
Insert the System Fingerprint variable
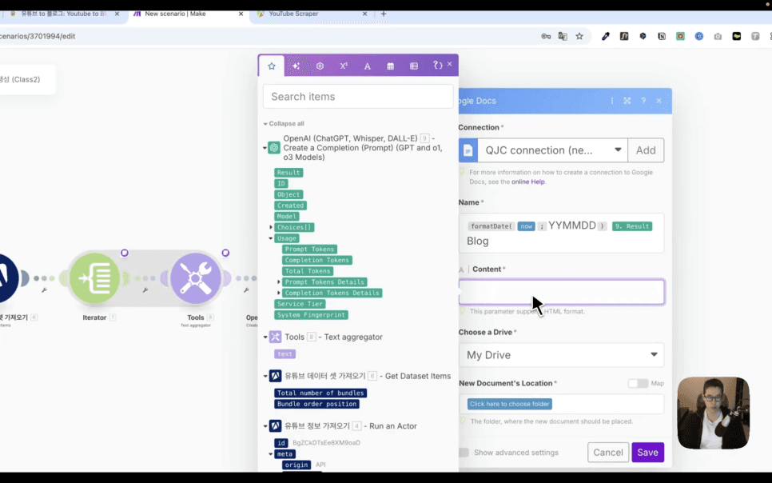pos(311,315)
